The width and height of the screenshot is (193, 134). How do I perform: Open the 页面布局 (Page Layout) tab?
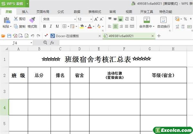point(42,12)
